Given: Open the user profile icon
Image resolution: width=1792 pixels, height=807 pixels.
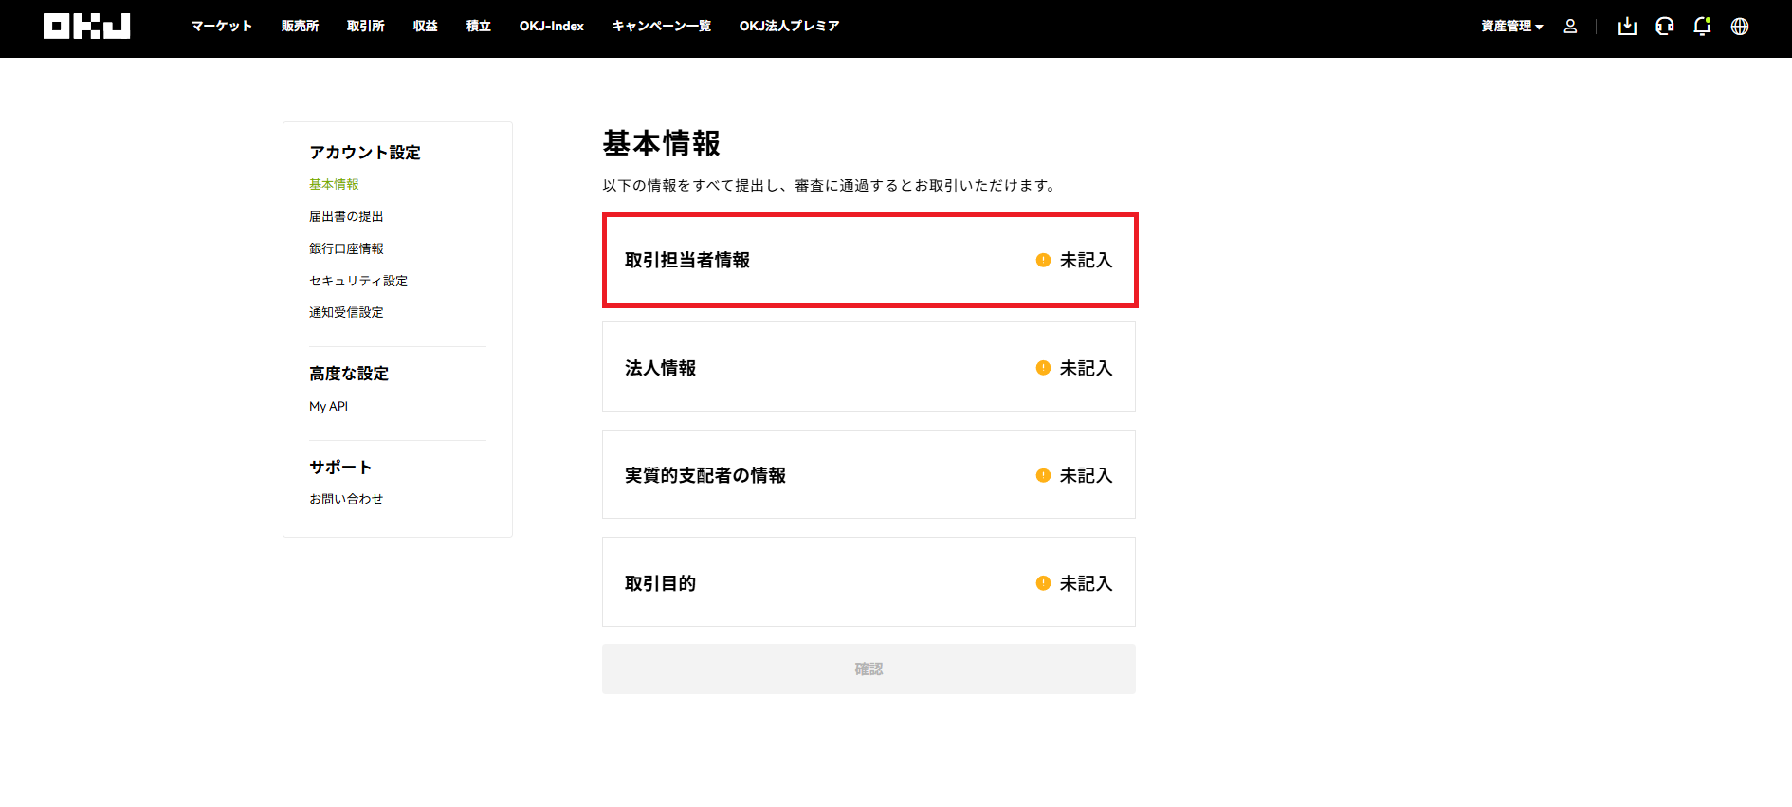Looking at the screenshot, I should pyautogui.click(x=1570, y=27).
